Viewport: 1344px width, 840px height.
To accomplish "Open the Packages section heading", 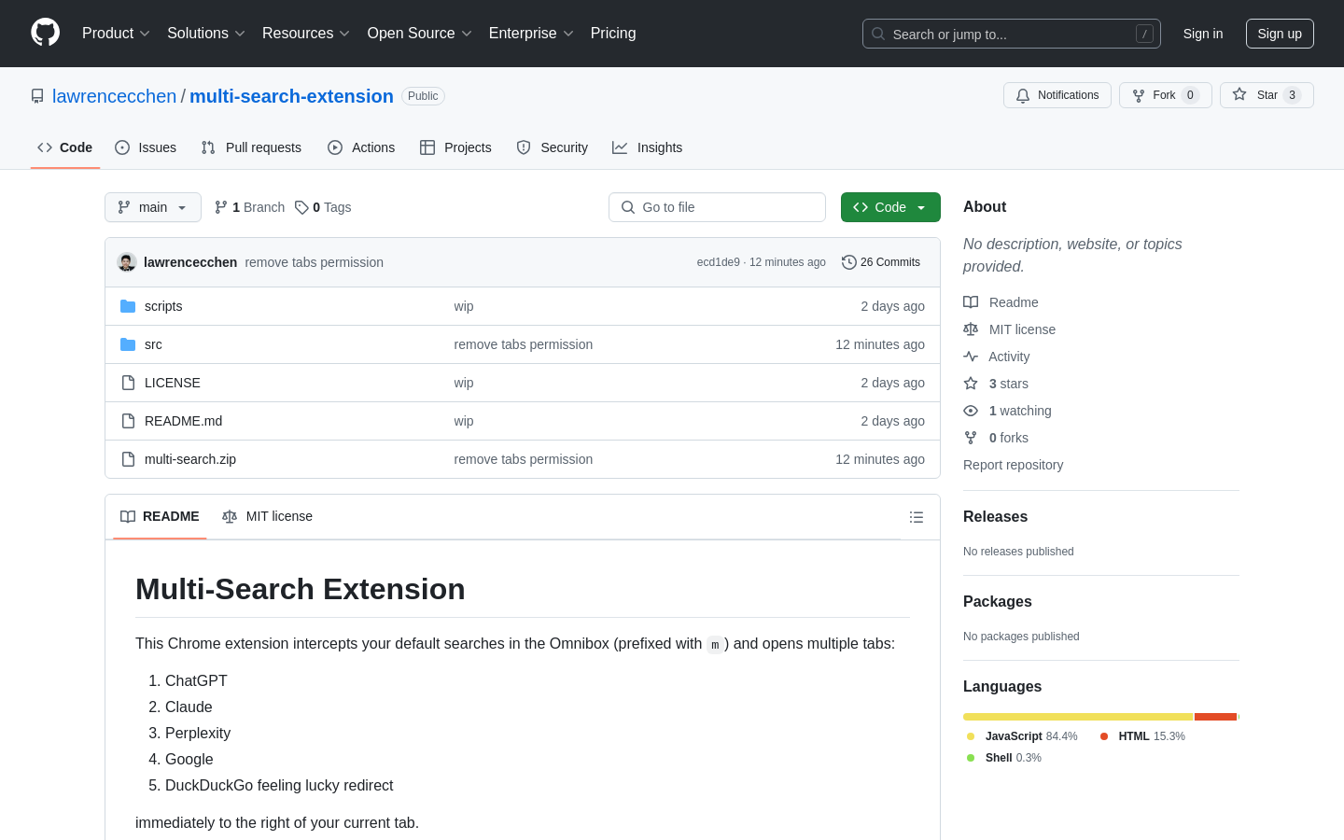I will click(997, 602).
